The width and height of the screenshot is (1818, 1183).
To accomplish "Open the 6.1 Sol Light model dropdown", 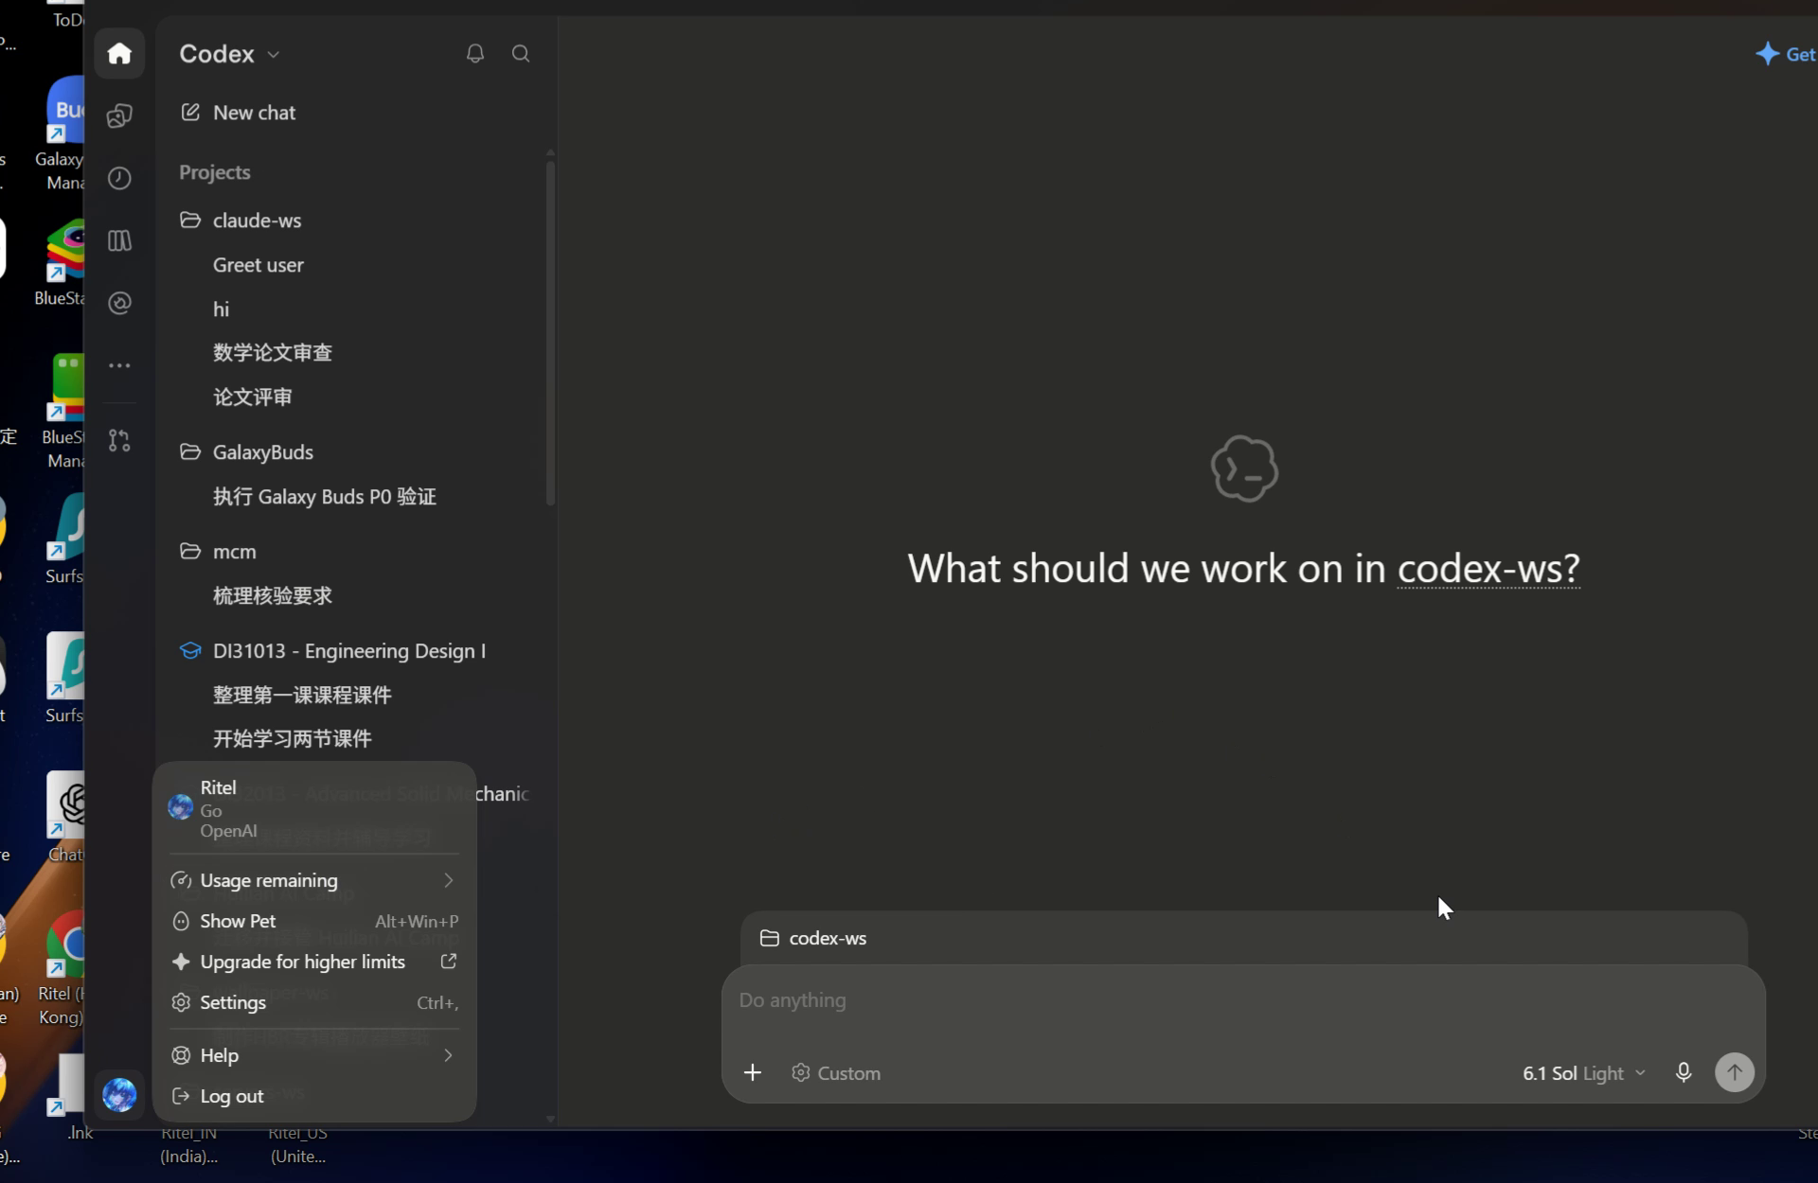I will pyautogui.click(x=1583, y=1073).
